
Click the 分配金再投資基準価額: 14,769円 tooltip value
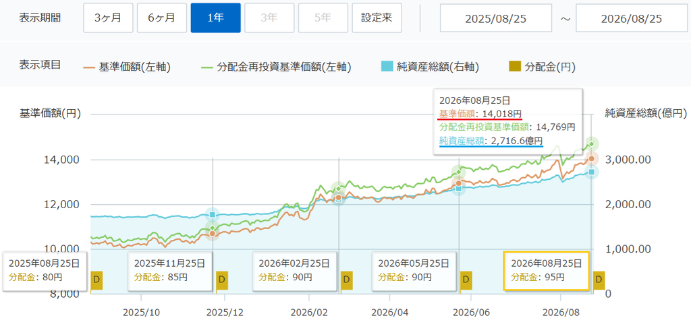[x=507, y=127]
